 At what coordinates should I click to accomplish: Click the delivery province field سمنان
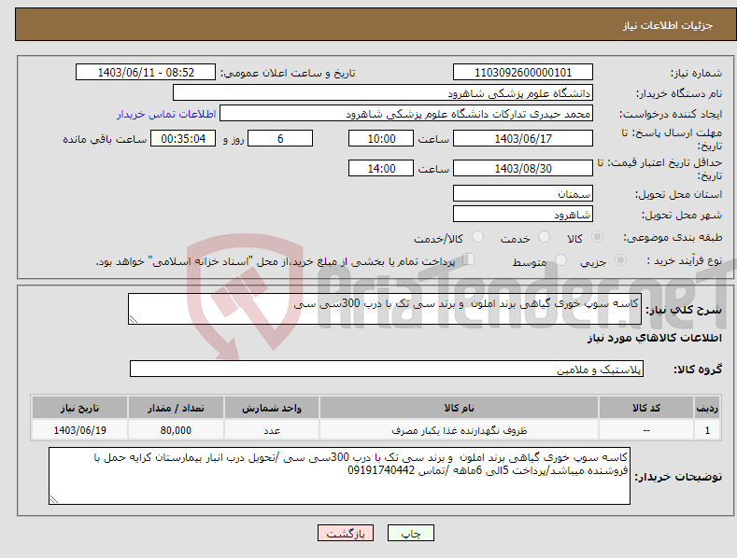pyautogui.click(x=523, y=193)
